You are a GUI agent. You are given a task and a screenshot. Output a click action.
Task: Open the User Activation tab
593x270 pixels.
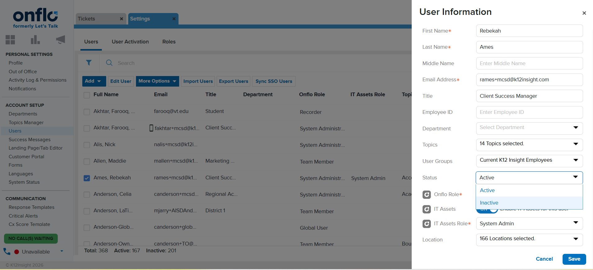pyautogui.click(x=130, y=42)
